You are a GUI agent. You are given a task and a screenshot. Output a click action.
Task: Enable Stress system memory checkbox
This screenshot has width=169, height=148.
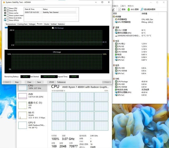(8, 15)
